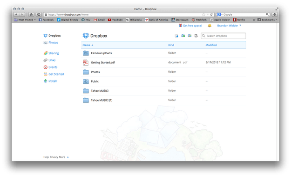Open the Camera Uploads folder name

tap(102, 53)
